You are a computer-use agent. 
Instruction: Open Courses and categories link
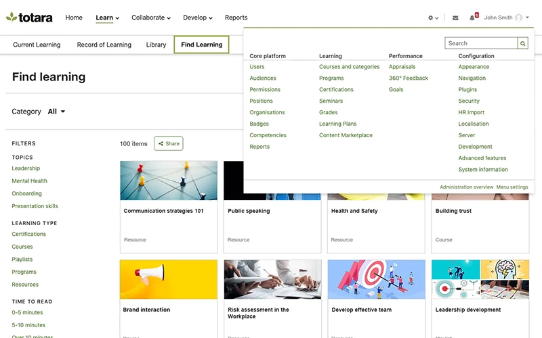click(349, 66)
